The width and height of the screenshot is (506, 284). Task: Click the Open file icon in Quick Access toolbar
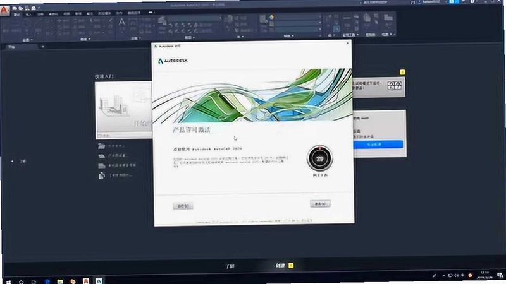pos(21,8)
